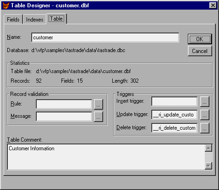This screenshot has height=190, width=219.
Task: Open the Update trigger ellipsis button
Action: pyautogui.click(x=205, y=115)
